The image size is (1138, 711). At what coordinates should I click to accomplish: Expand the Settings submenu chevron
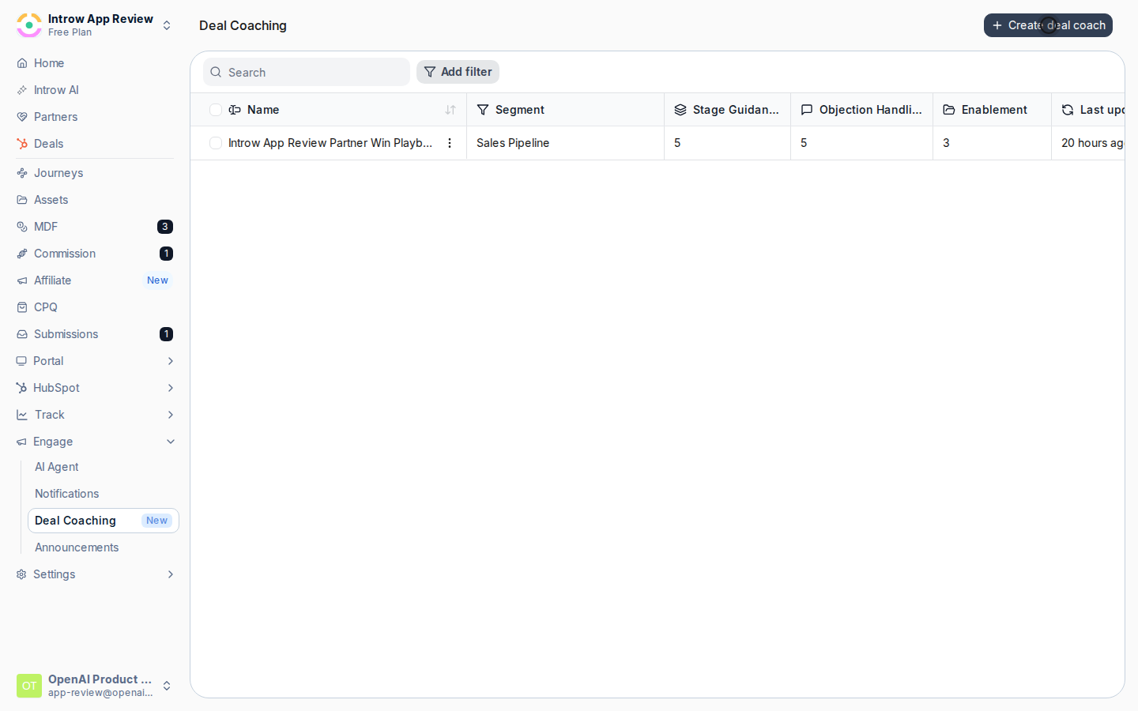171,574
